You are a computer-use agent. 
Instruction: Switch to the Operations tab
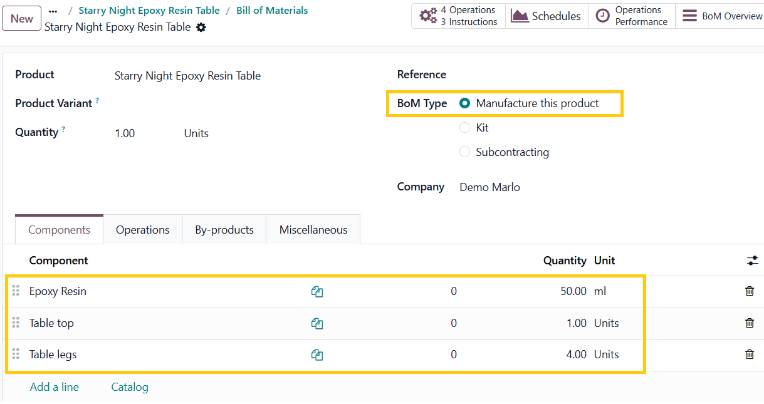click(142, 230)
